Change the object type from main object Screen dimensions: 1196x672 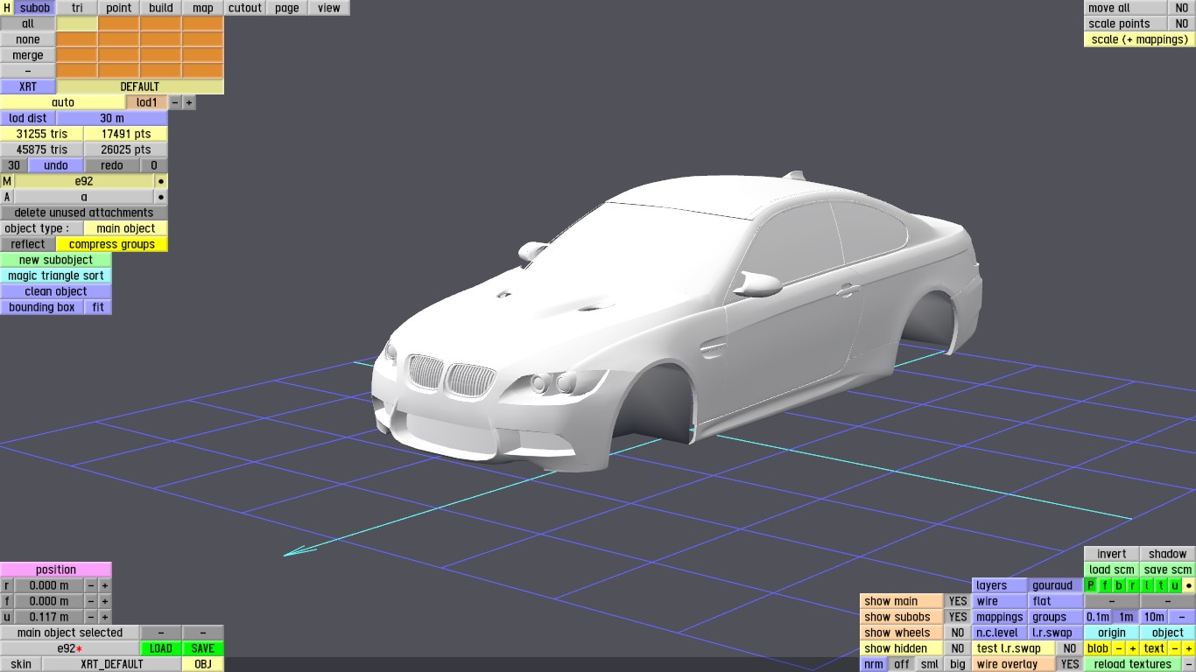tap(126, 228)
